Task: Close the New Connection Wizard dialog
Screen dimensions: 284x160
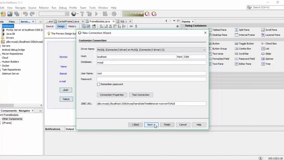Action: pos(205,33)
